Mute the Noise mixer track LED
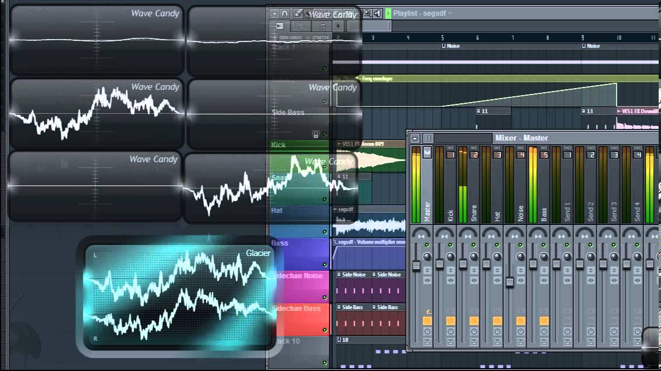Viewport: 661px width, 371px height. coord(520,244)
